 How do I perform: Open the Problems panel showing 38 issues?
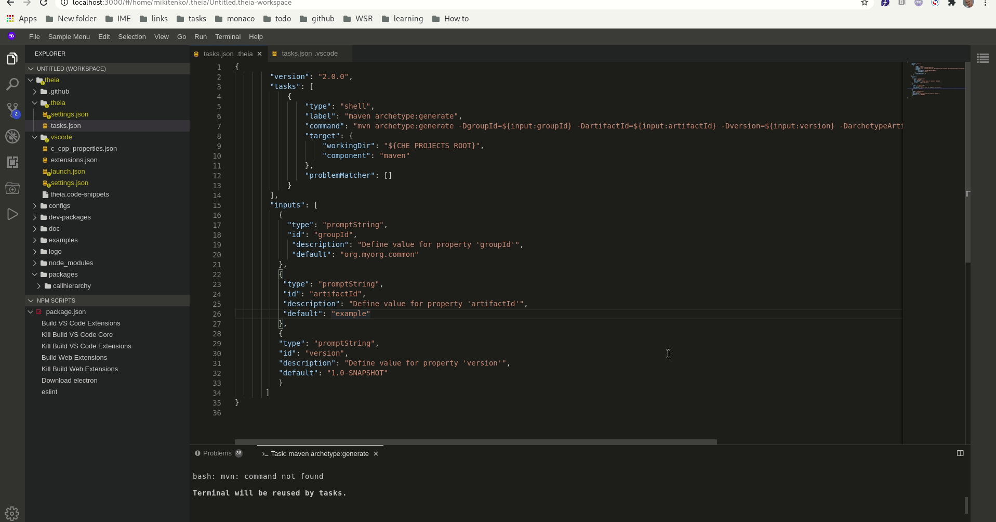219,453
